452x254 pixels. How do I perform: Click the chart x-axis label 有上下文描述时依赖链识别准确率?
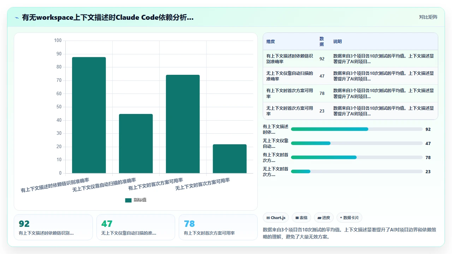pyautogui.click(x=55, y=185)
